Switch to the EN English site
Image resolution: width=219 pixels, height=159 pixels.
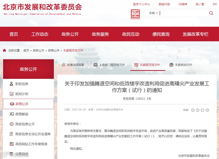coord(215,4)
